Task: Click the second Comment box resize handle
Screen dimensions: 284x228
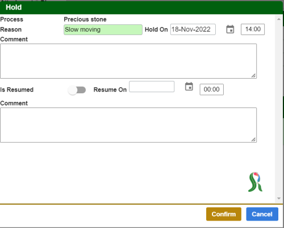Action: point(253,139)
